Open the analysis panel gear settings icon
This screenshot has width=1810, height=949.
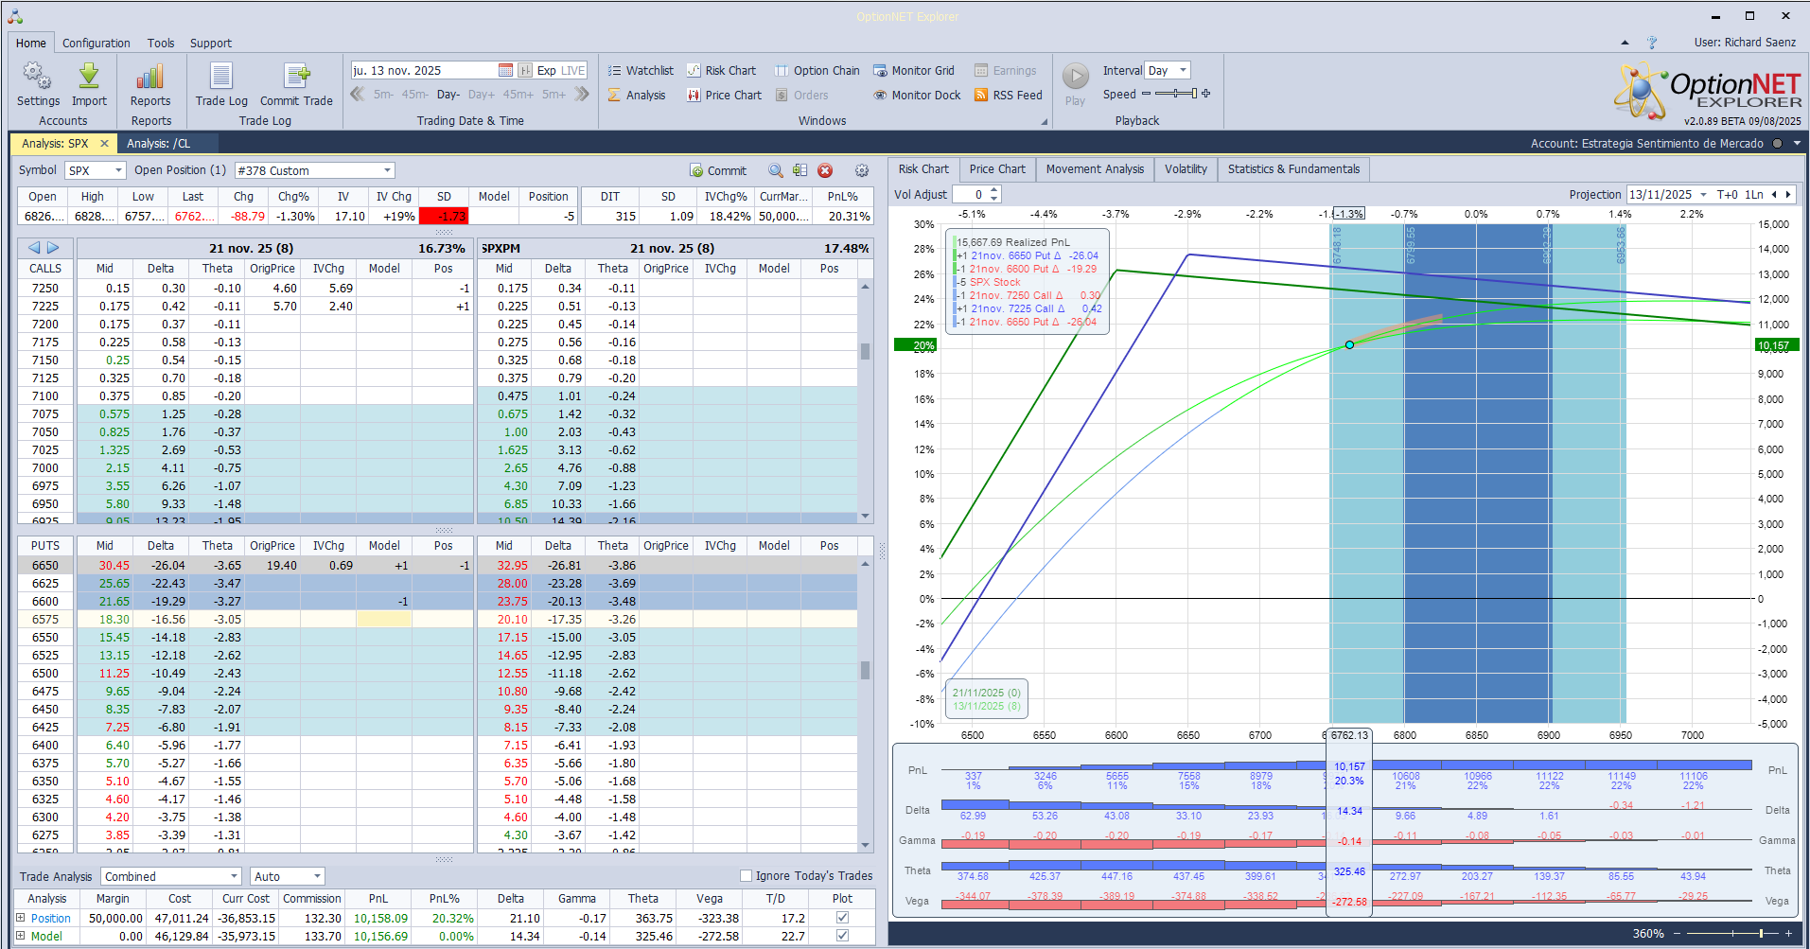[x=862, y=170]
